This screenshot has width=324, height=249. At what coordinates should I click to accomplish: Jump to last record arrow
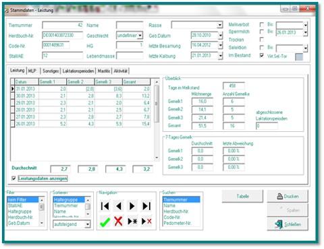[146, 206]
